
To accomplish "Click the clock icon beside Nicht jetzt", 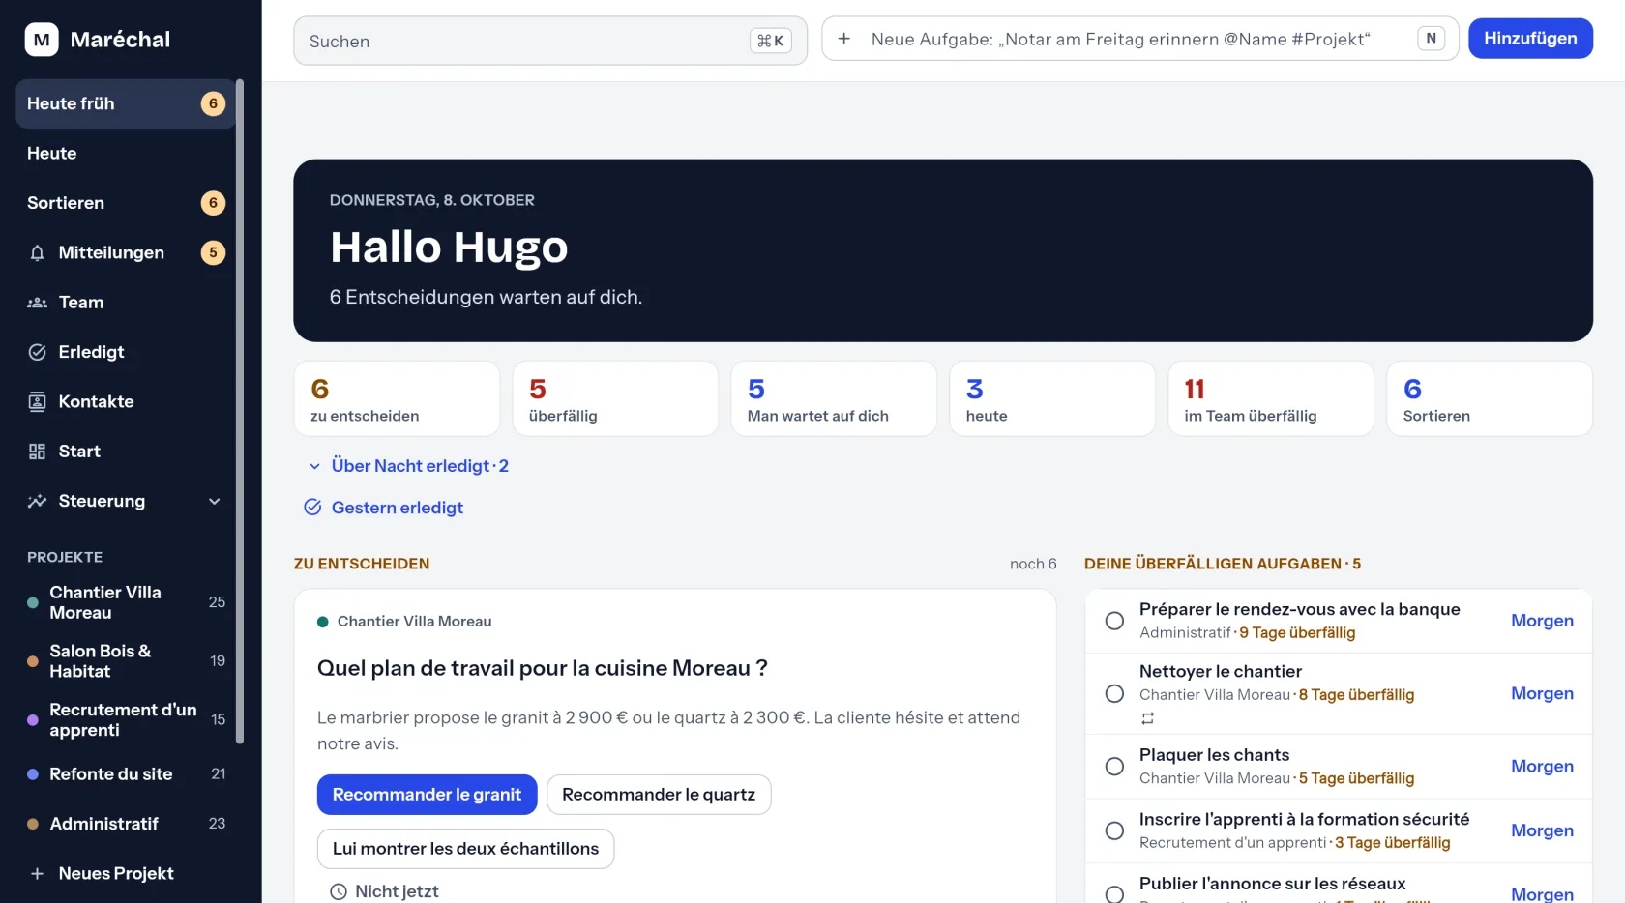I will (x=339, y=891).
